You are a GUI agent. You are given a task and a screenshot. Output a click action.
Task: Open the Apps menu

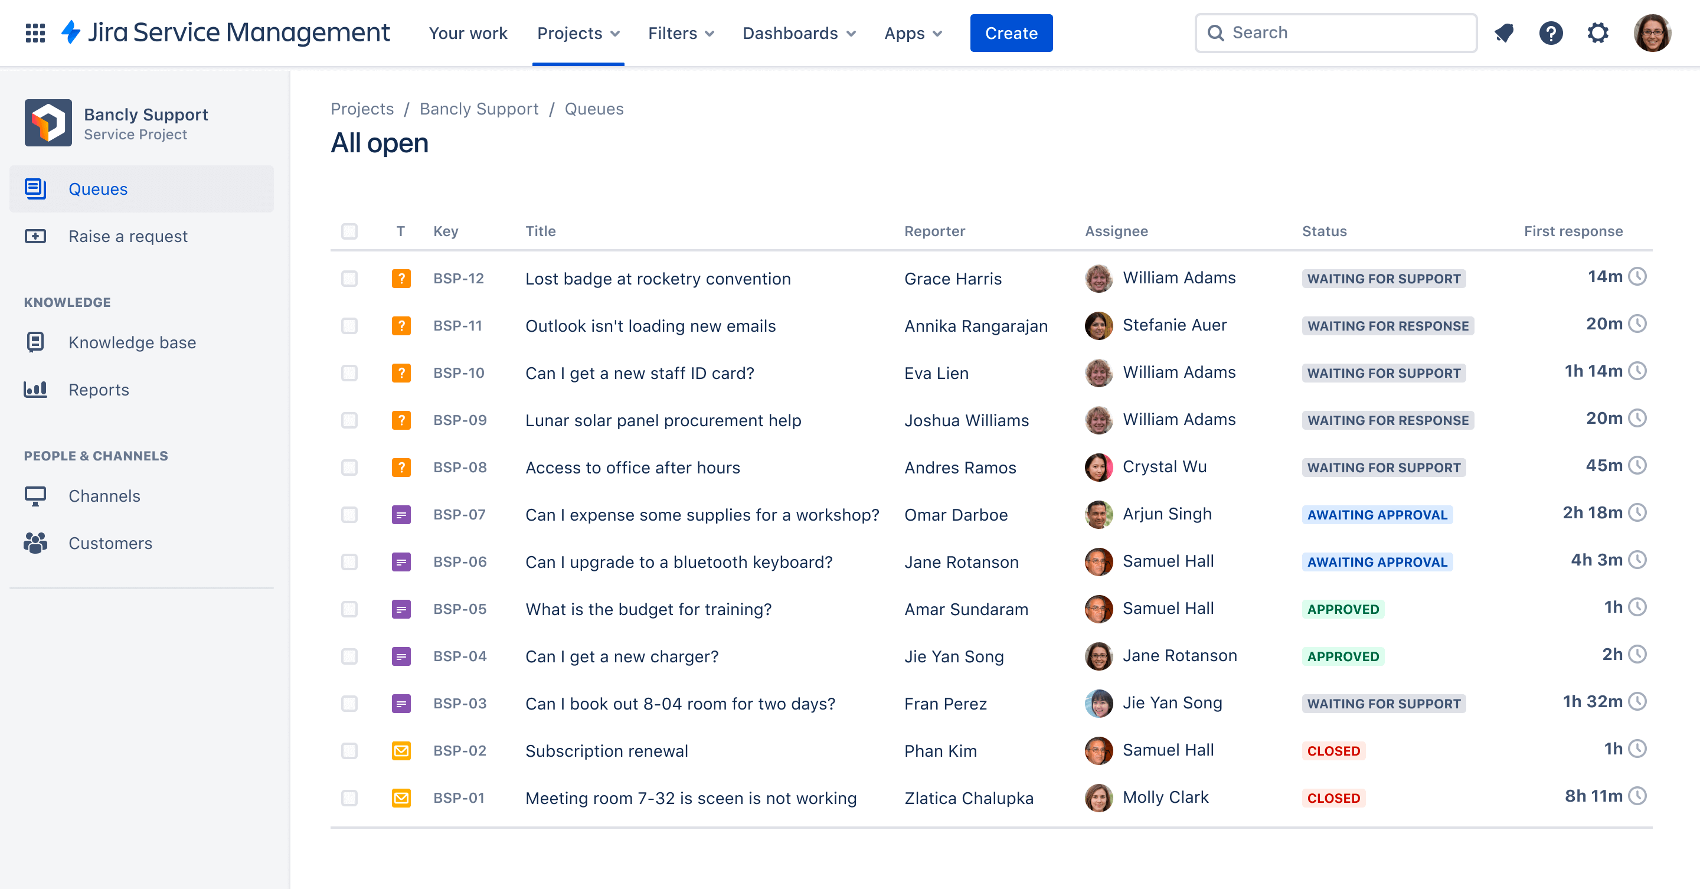911,32
